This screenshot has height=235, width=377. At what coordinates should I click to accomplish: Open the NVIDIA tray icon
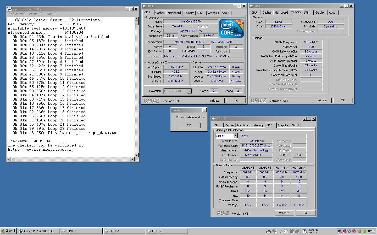[x=364, y=231]
